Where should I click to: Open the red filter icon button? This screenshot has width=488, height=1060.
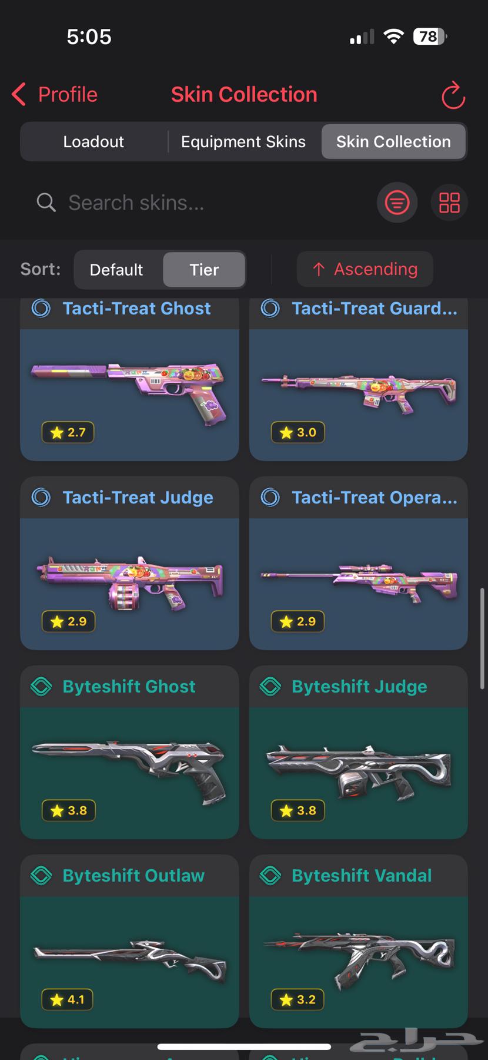pyautogui.click(x=397, y=203)
